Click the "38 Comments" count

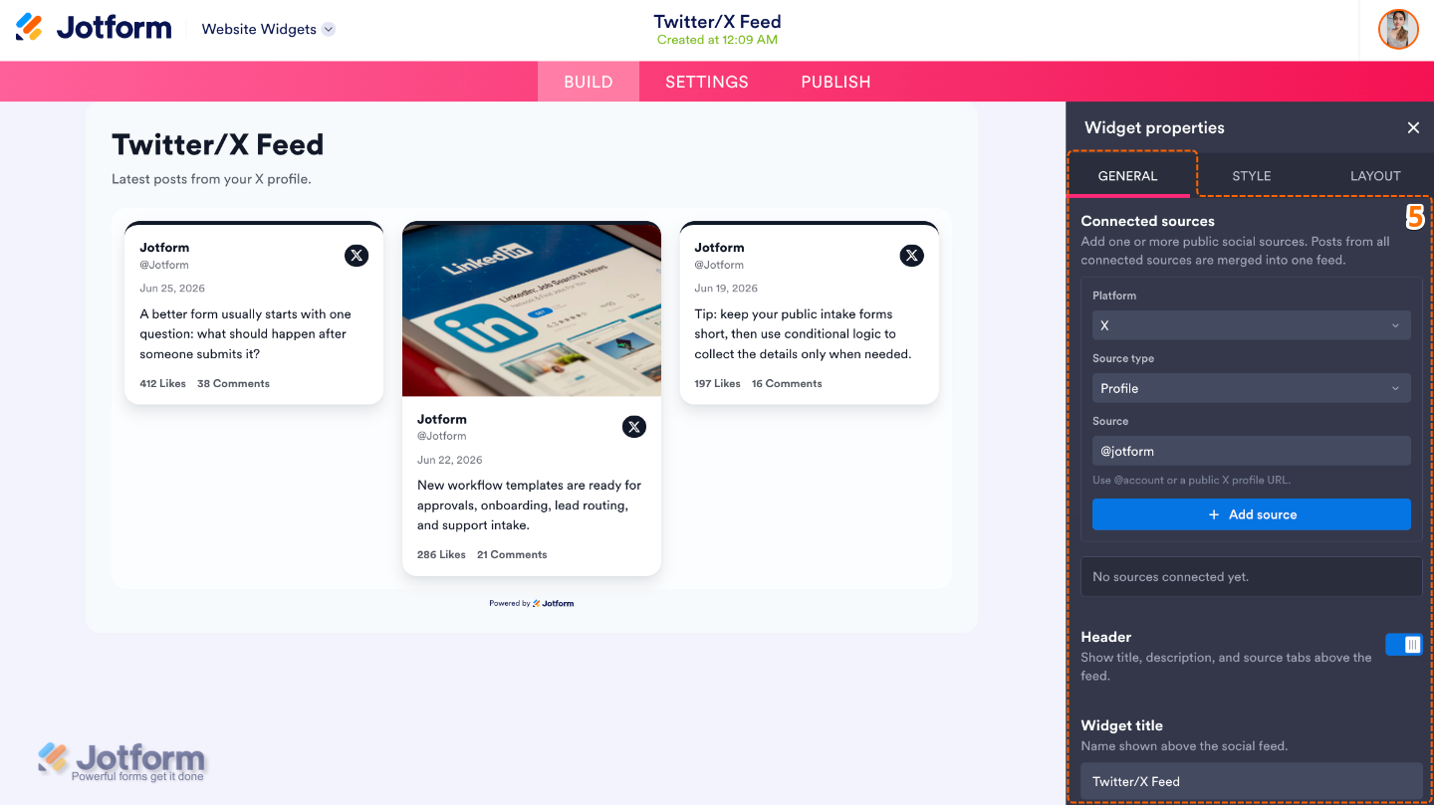[x=233, y=383]
